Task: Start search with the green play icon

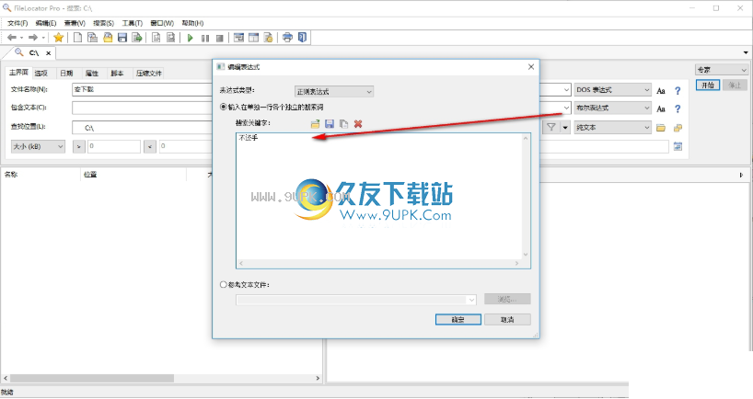Action: (191, 38)
